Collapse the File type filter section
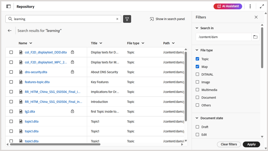 197,50
